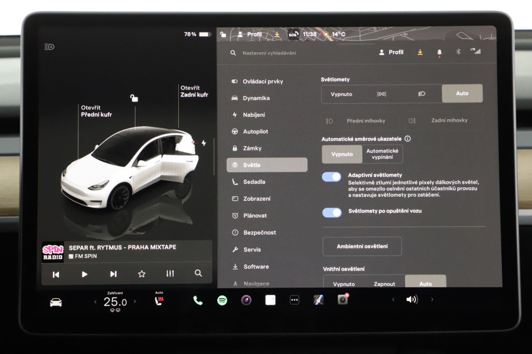This screenshot has height=354, width=532.
Task: Expand the search field Nastavení vyhledávání
Action: [x=270, y=53]
